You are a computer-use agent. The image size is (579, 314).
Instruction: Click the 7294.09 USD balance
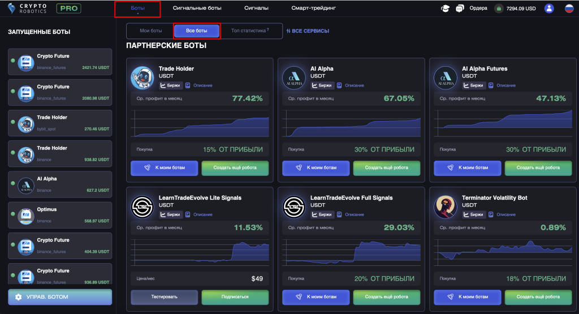point(521,8)
